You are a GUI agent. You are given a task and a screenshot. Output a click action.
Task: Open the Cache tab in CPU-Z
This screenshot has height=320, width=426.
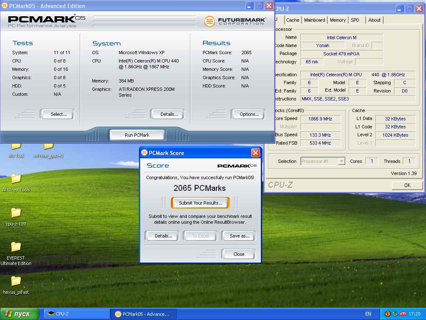pos(292,20)
